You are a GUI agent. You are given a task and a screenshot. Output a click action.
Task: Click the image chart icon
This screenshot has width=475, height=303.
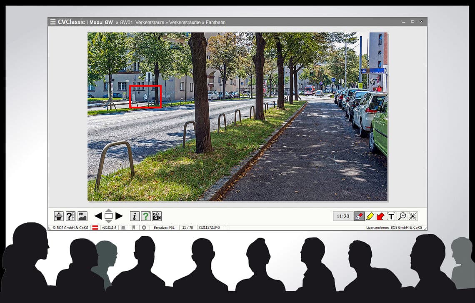[x=82, y=216]
